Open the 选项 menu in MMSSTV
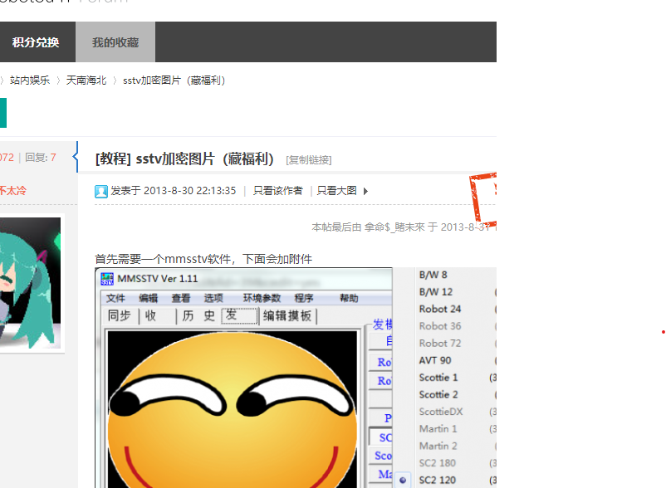This screenshot has height=488, width=666. click(213, 298)
